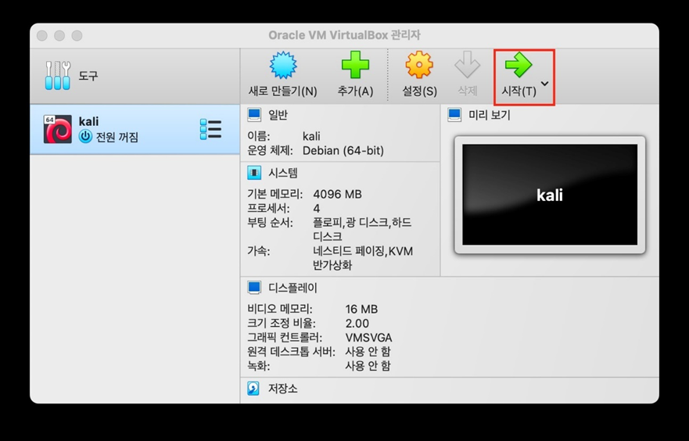
Task: Click the 기본 메모리 label
Action: pos(275,194)
